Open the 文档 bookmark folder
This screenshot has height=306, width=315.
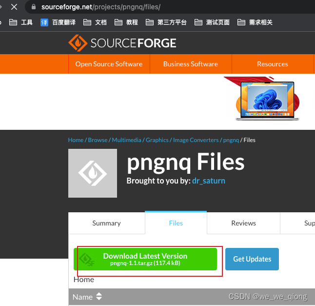pos(95,22)
